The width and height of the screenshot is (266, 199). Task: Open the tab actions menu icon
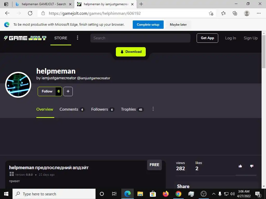coord(6,4)
